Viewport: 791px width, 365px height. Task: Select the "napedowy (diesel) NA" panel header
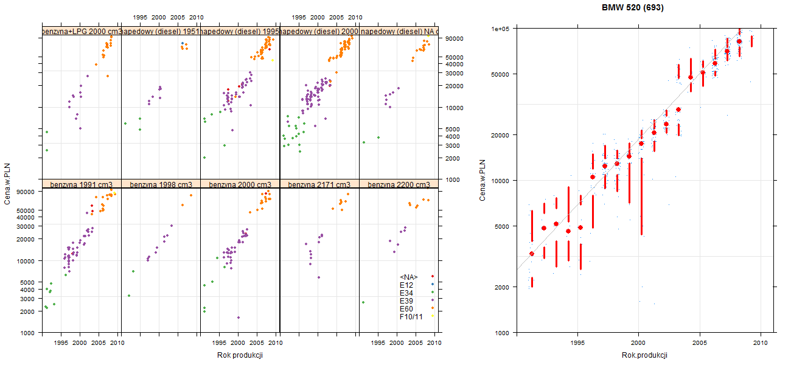[399, 31]
